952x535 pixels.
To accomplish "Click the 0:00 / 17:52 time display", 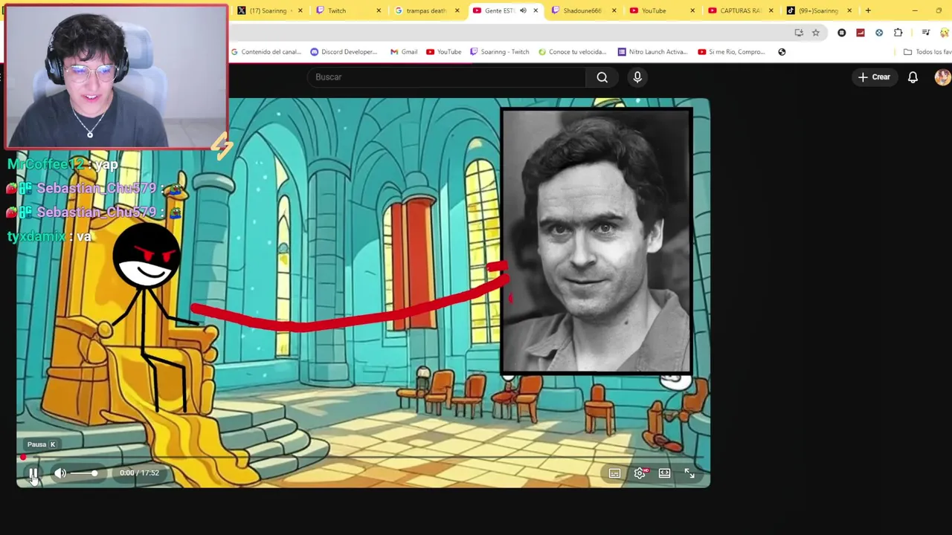I will [139, 473].
